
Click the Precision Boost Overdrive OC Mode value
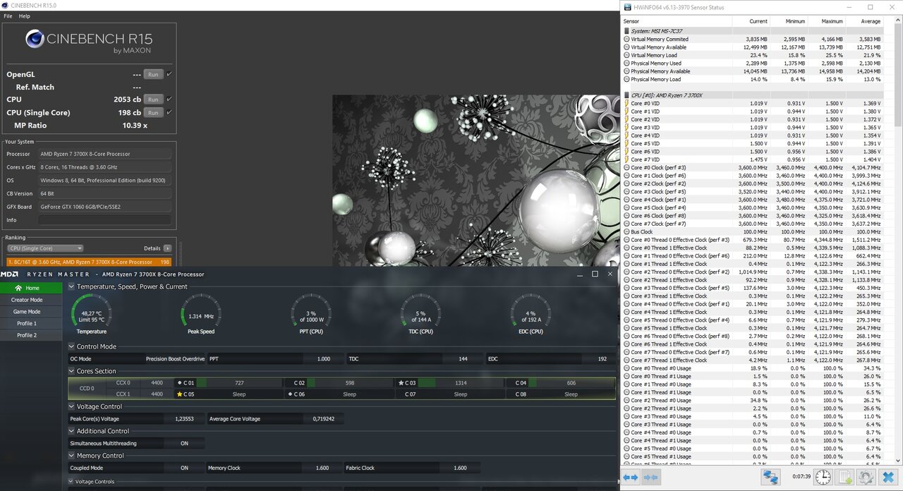[x=176, y=359]
